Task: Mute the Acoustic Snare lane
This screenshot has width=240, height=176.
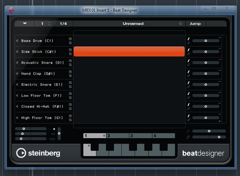Action: tap(70, 61)
